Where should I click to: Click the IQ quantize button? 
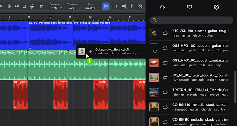tap(41, 6)
